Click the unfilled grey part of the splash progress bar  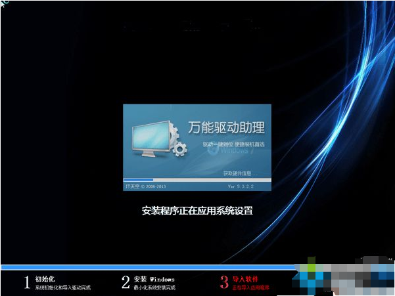pyautogui.click(x=212, y=180)
